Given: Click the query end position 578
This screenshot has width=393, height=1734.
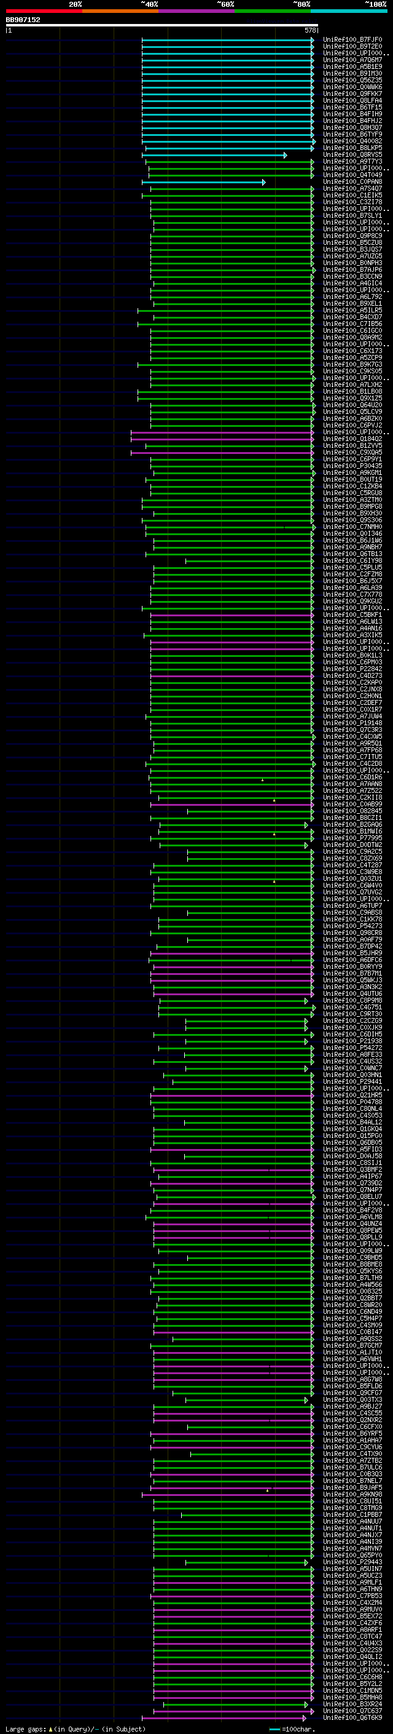Looking at the screenshot, I should [310, 30].
